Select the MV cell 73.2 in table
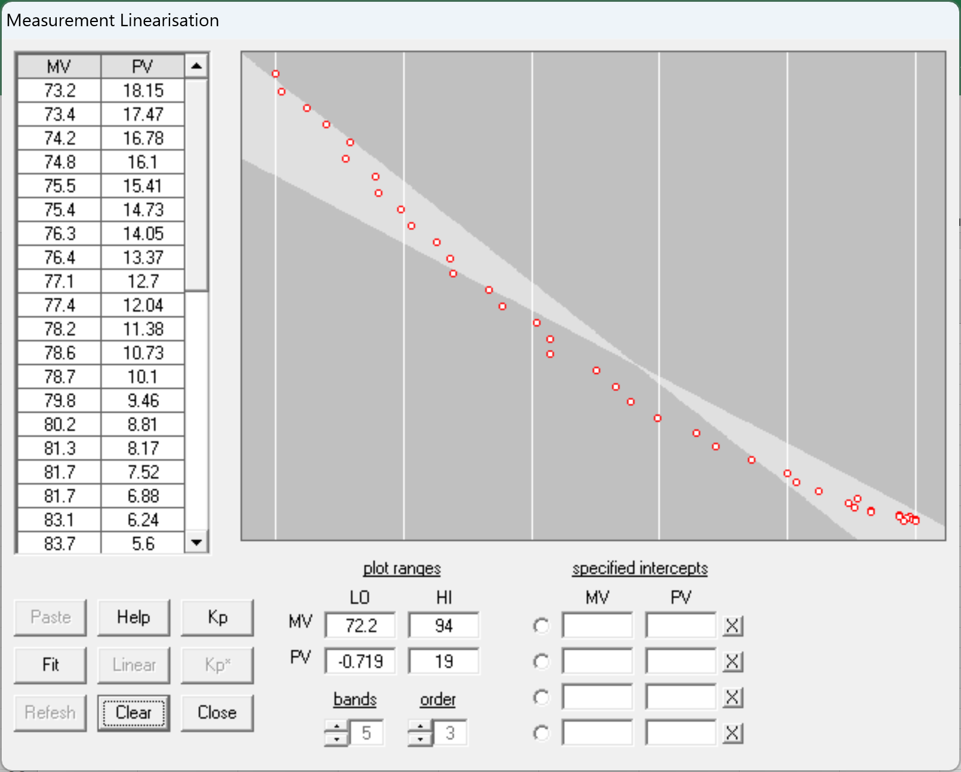Image resolution: width=961 pixels, height=772 pixels. 60,91
